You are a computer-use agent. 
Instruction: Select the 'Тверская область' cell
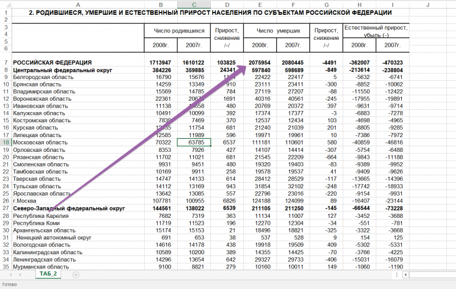click(x=78, y=179)
